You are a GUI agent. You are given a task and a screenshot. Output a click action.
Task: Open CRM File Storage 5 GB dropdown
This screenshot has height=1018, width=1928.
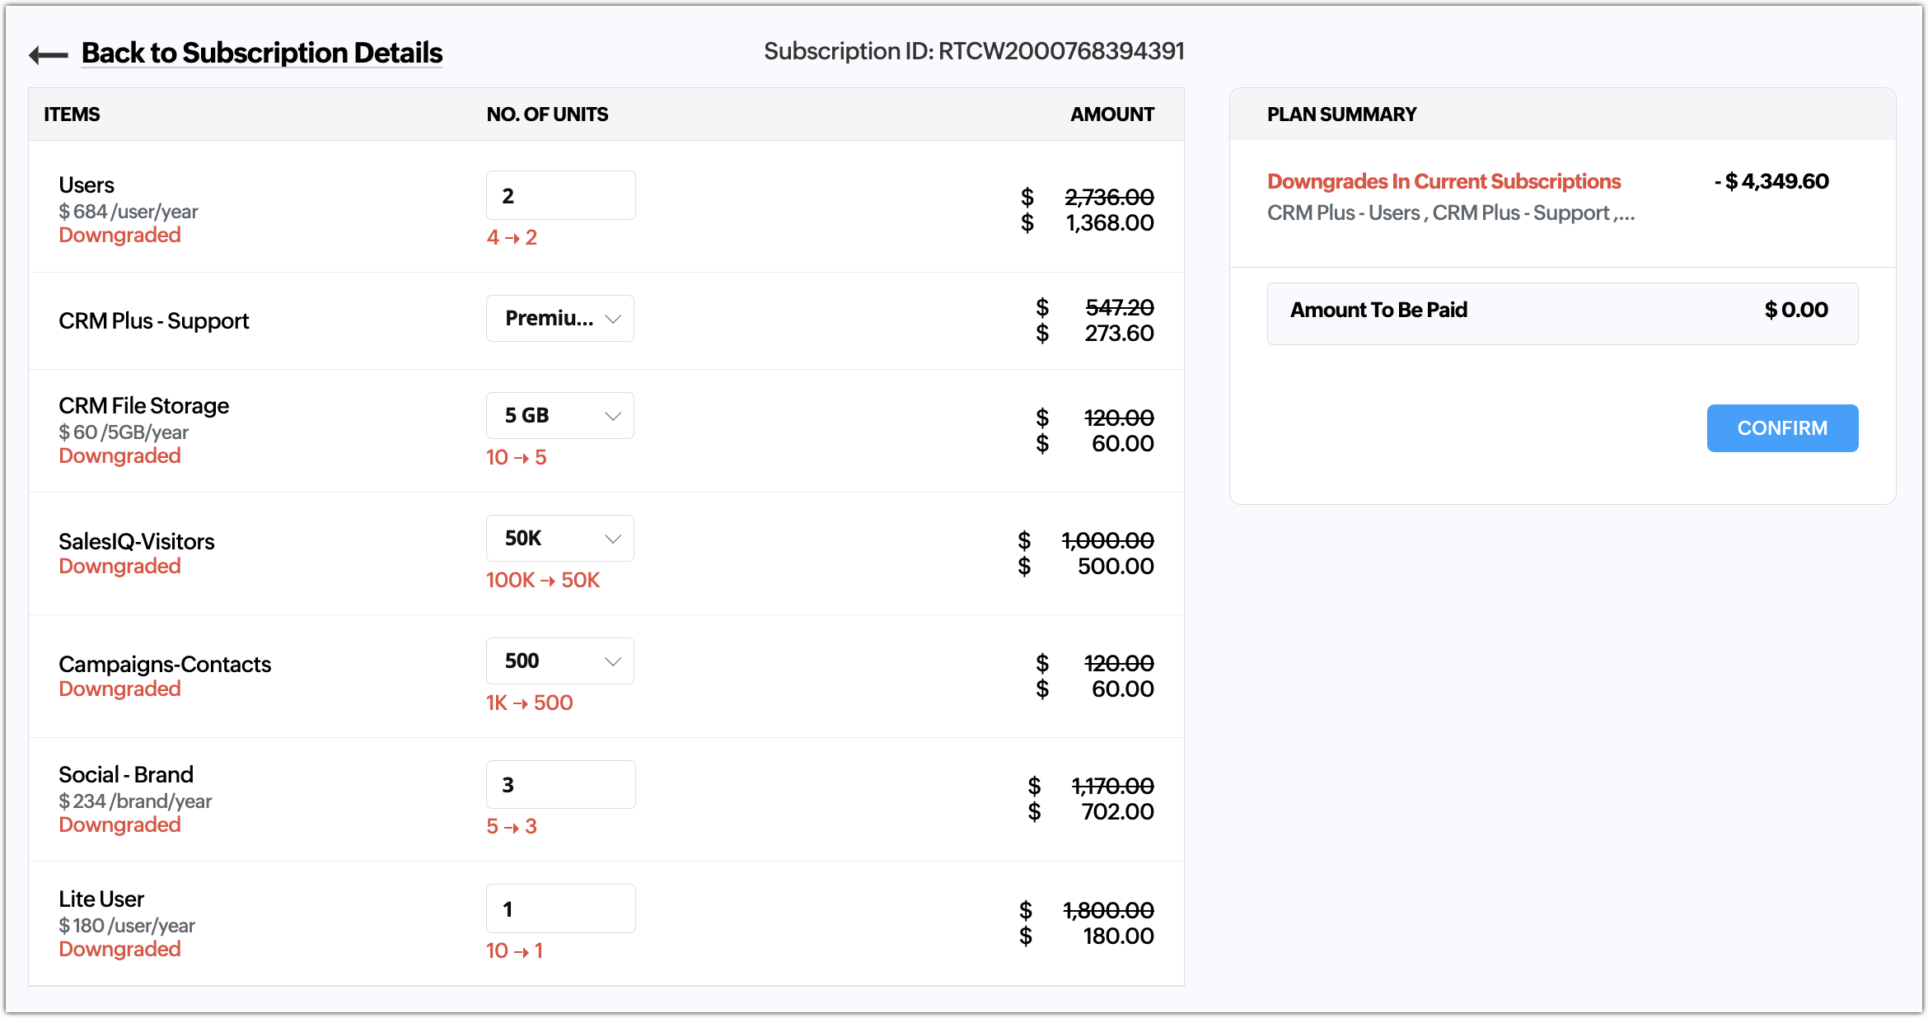[x=560, y=416]
